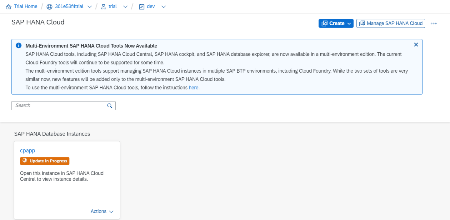450x220 pixels.
Task: Click the Update in Progress status badge
Action: tap(45, 161)
